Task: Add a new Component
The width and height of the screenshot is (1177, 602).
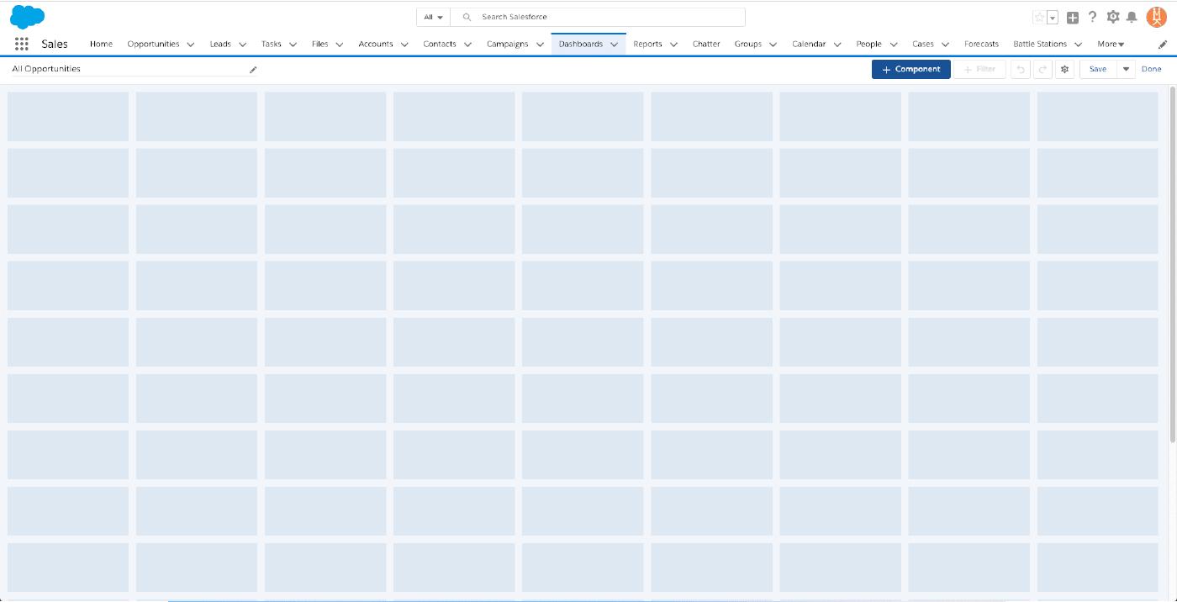Action: [x=910, y=70]
